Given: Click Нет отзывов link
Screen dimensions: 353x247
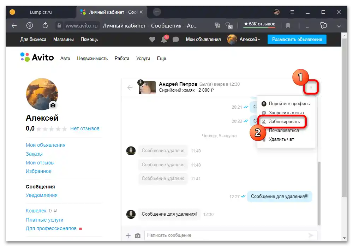Looking at the screenshot, I should tap(85, 129).
